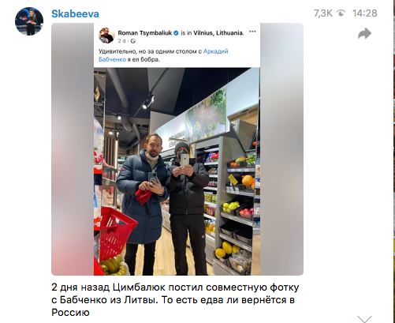
Task: Open the Skabeeva channel name link
Action: point(75,13)
